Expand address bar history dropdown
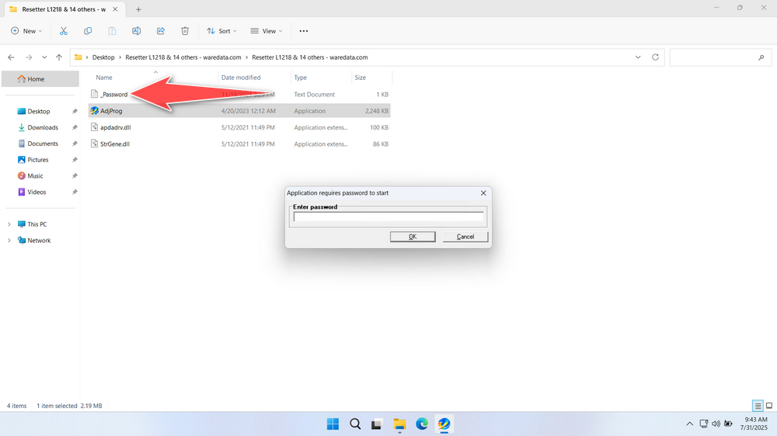This screenshot has height=436, width=777. click(638, 57)
